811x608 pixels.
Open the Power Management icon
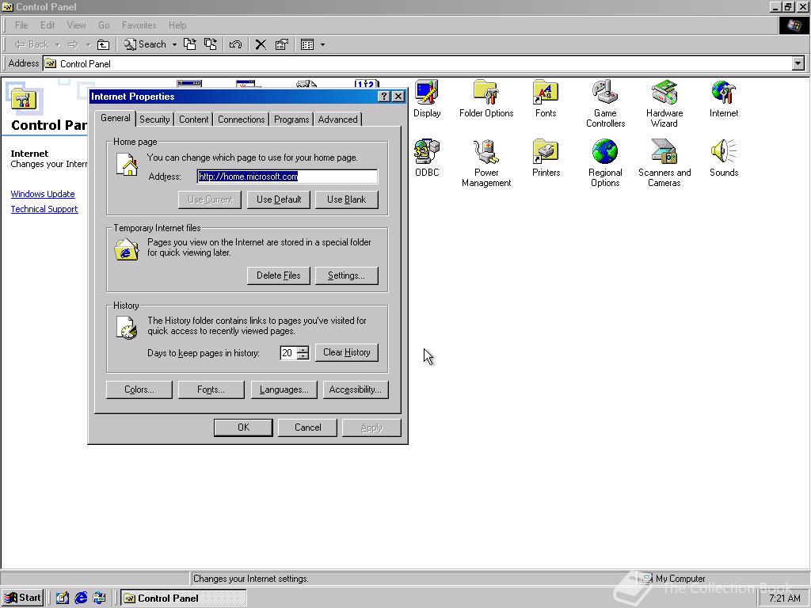[486, 163]
